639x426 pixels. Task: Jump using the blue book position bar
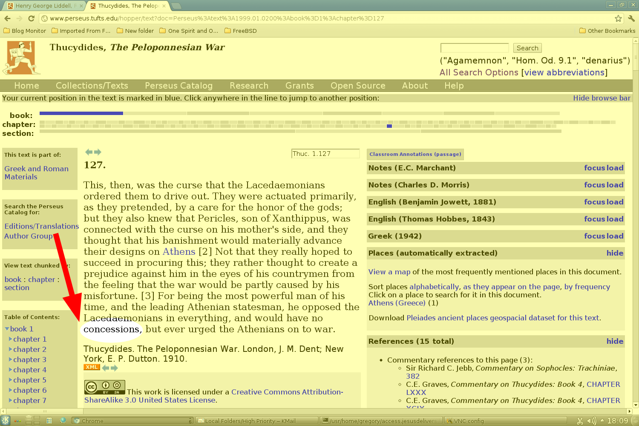(81, 113)
